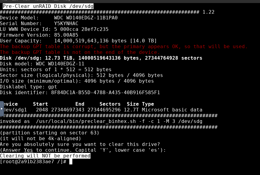Click the red 'not on the end' GPT warning
This screenshot has width=260, height=175.
(80, 52)
